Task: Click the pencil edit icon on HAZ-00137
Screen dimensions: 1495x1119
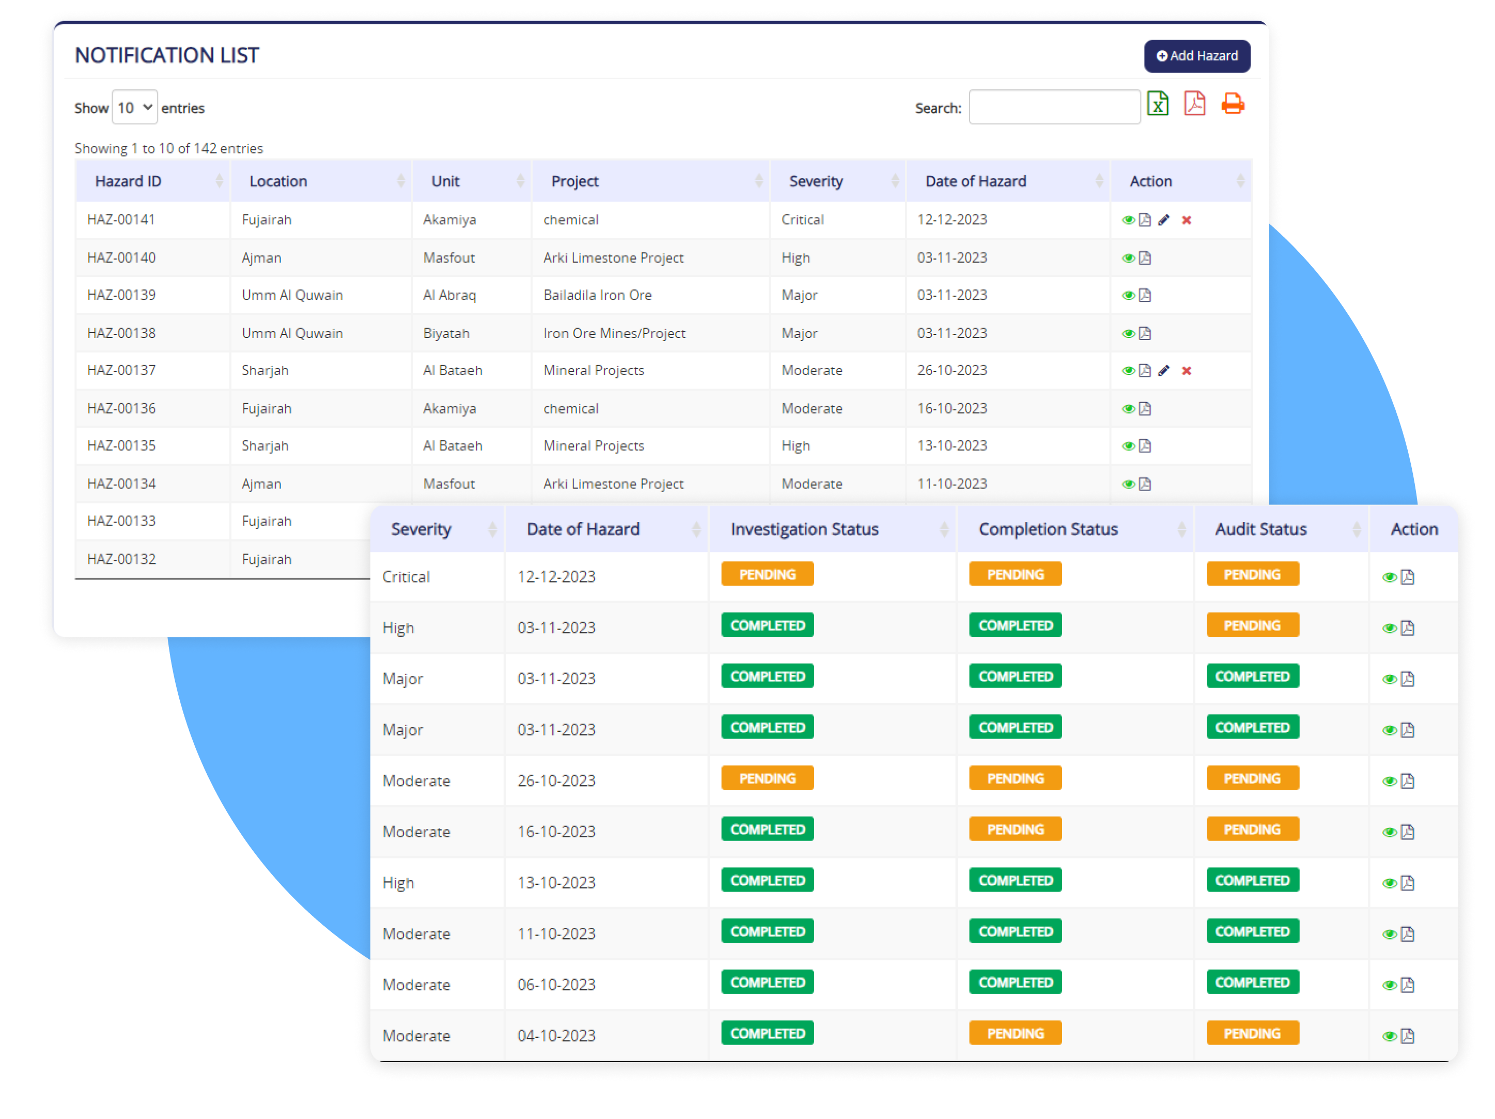Action: (x=1164, y=370)
